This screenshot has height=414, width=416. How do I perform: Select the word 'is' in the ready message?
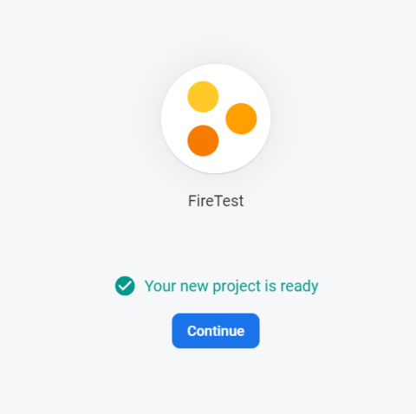[270, 286]
